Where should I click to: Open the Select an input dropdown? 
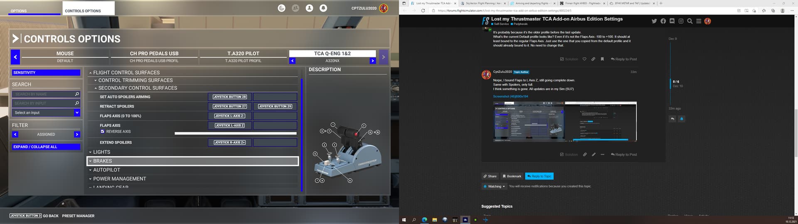point(46,112)
